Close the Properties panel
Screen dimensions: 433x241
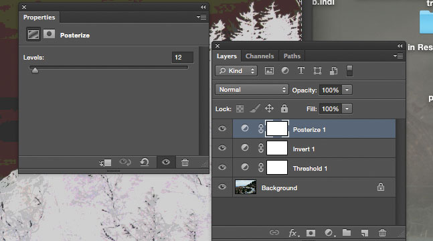[x=24, y=7]
